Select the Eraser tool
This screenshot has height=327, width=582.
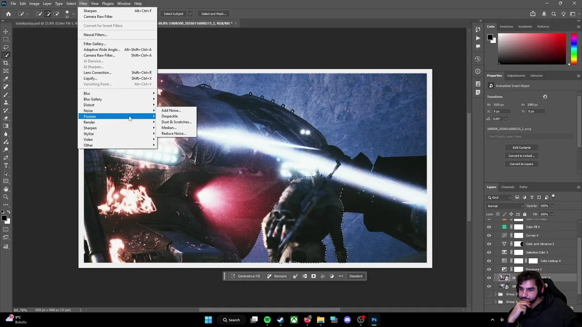[x=6, y=118]
